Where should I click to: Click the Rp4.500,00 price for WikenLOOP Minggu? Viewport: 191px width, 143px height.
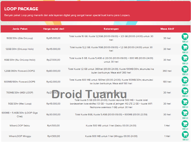(x=54, y=136)
